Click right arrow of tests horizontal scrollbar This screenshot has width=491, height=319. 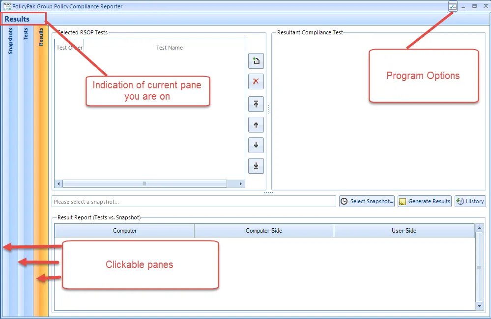[240, 184]
